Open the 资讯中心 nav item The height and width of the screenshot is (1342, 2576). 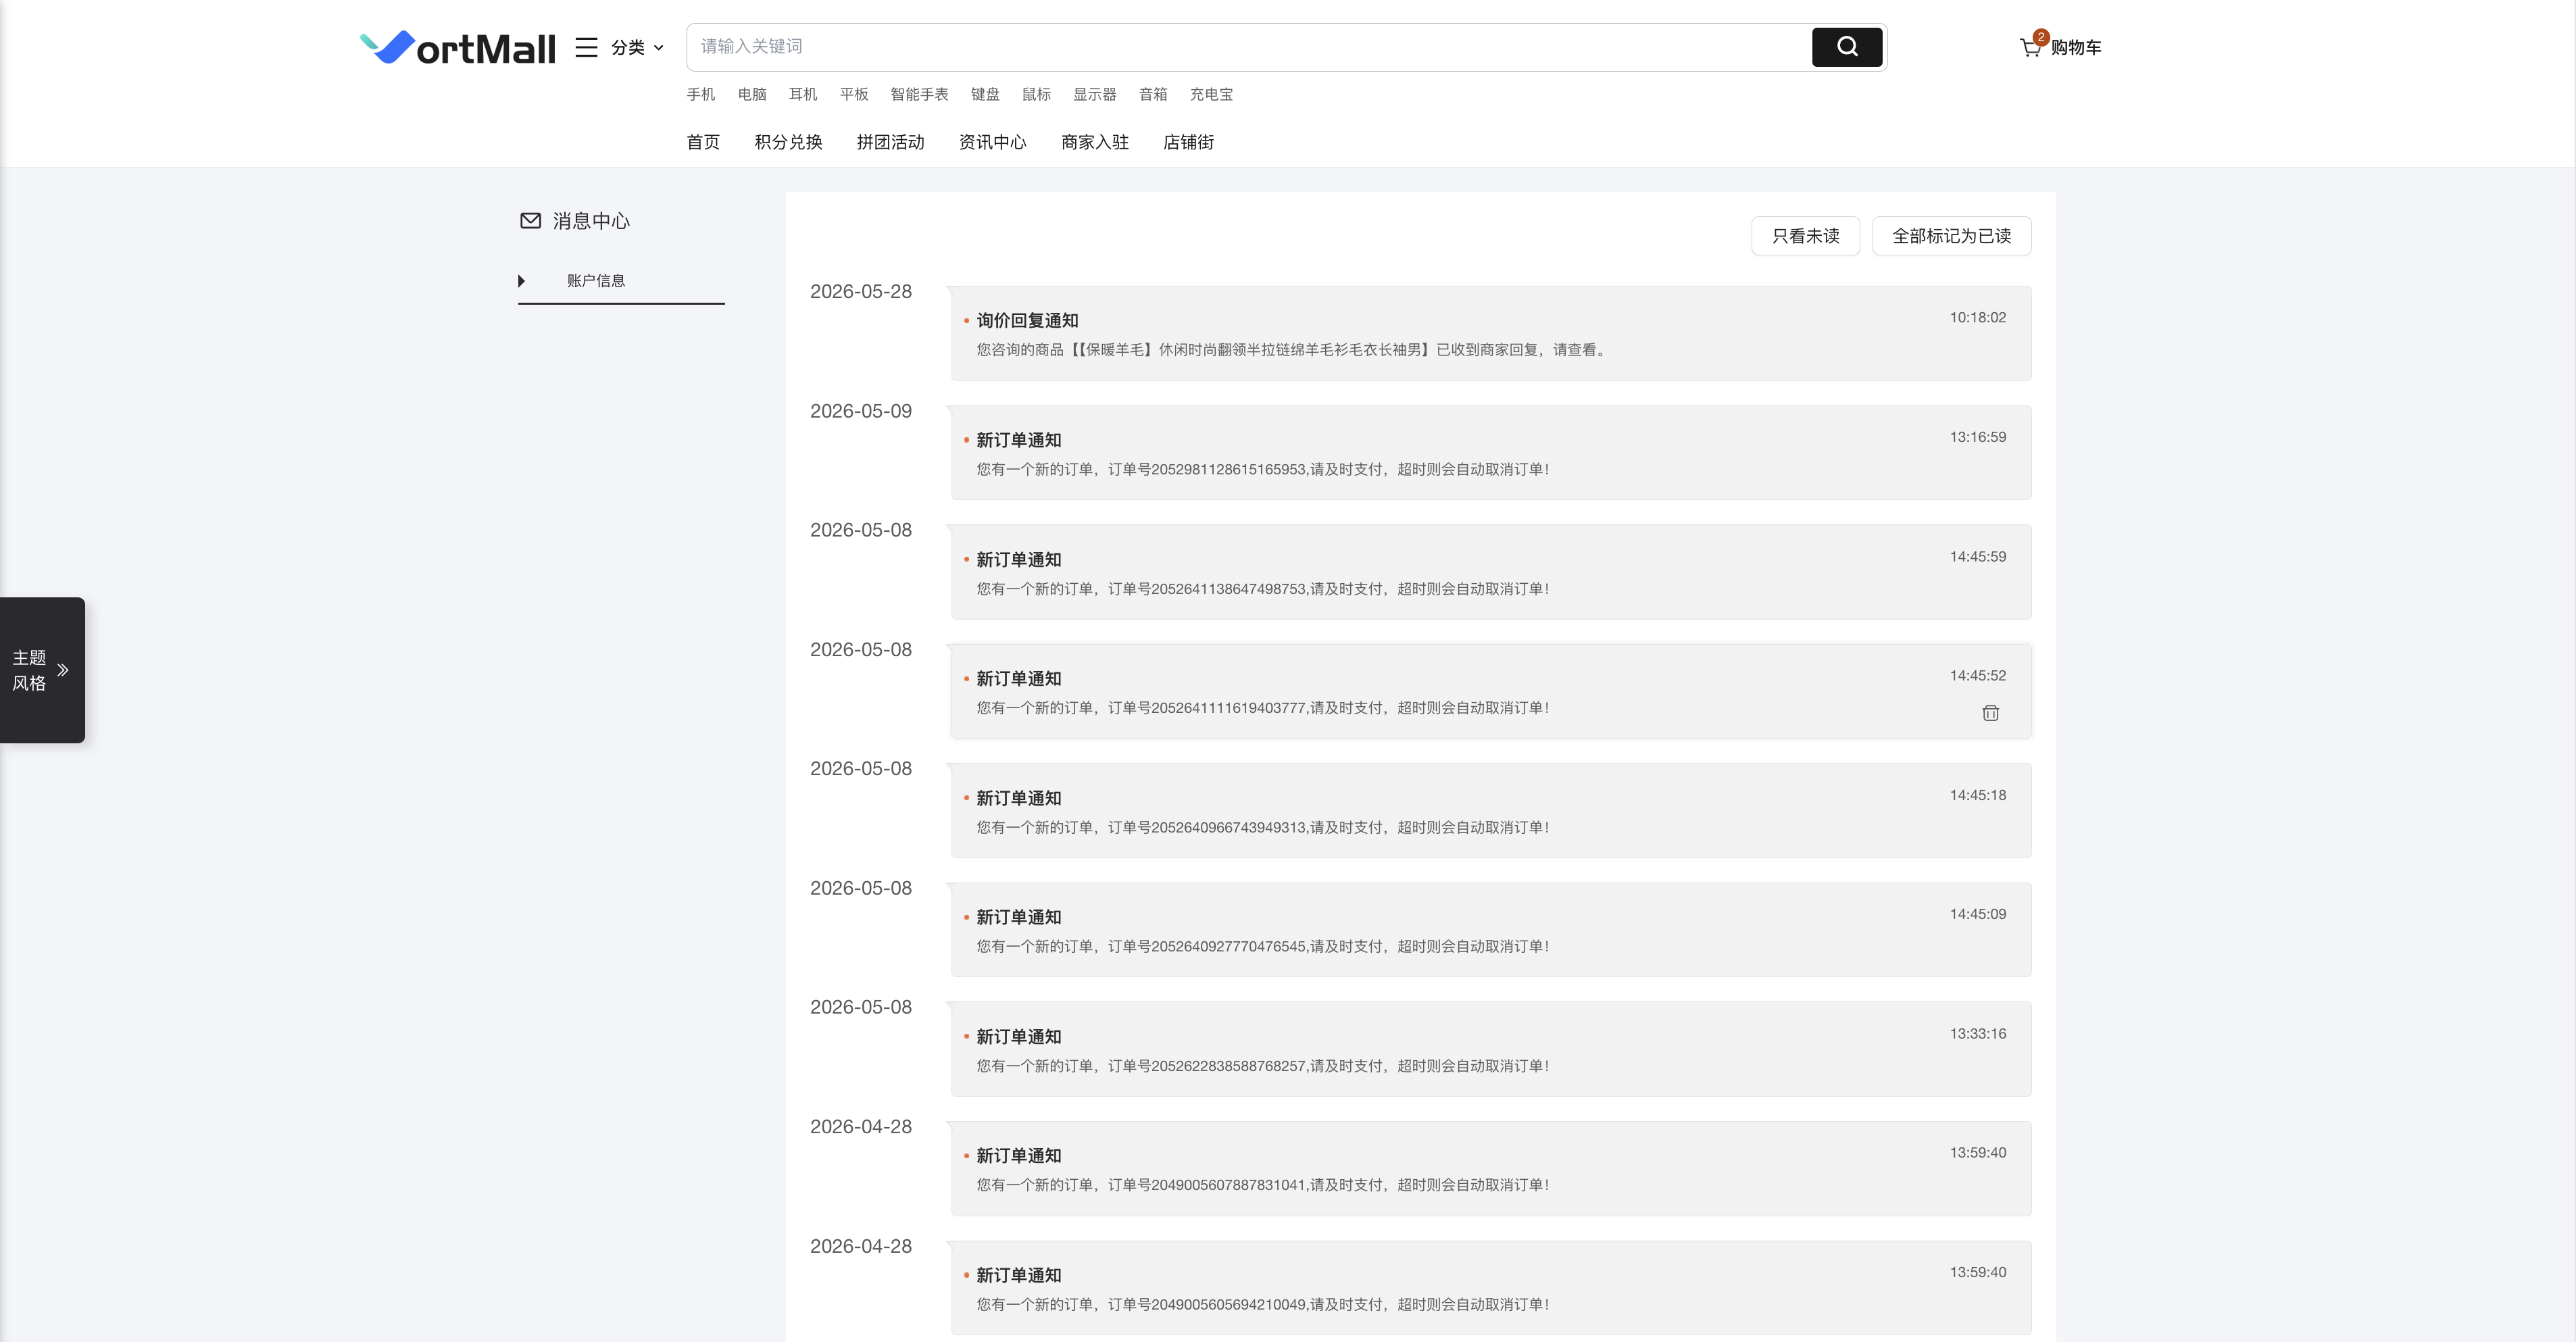click(x=992, y=142)
